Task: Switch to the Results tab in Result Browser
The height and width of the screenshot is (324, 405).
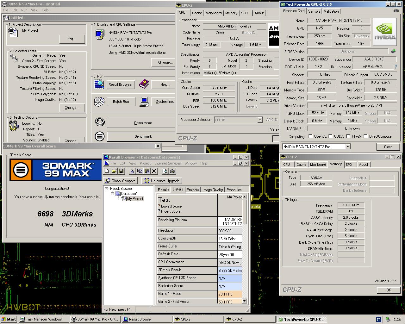Action: (163, 190)
